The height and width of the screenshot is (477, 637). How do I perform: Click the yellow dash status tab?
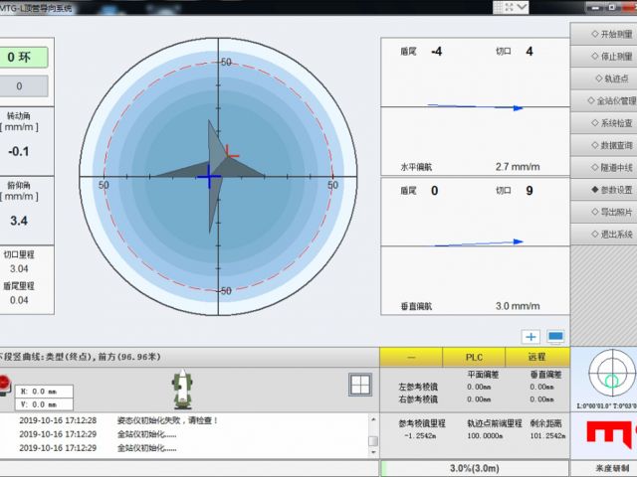[x=411, y=357]
